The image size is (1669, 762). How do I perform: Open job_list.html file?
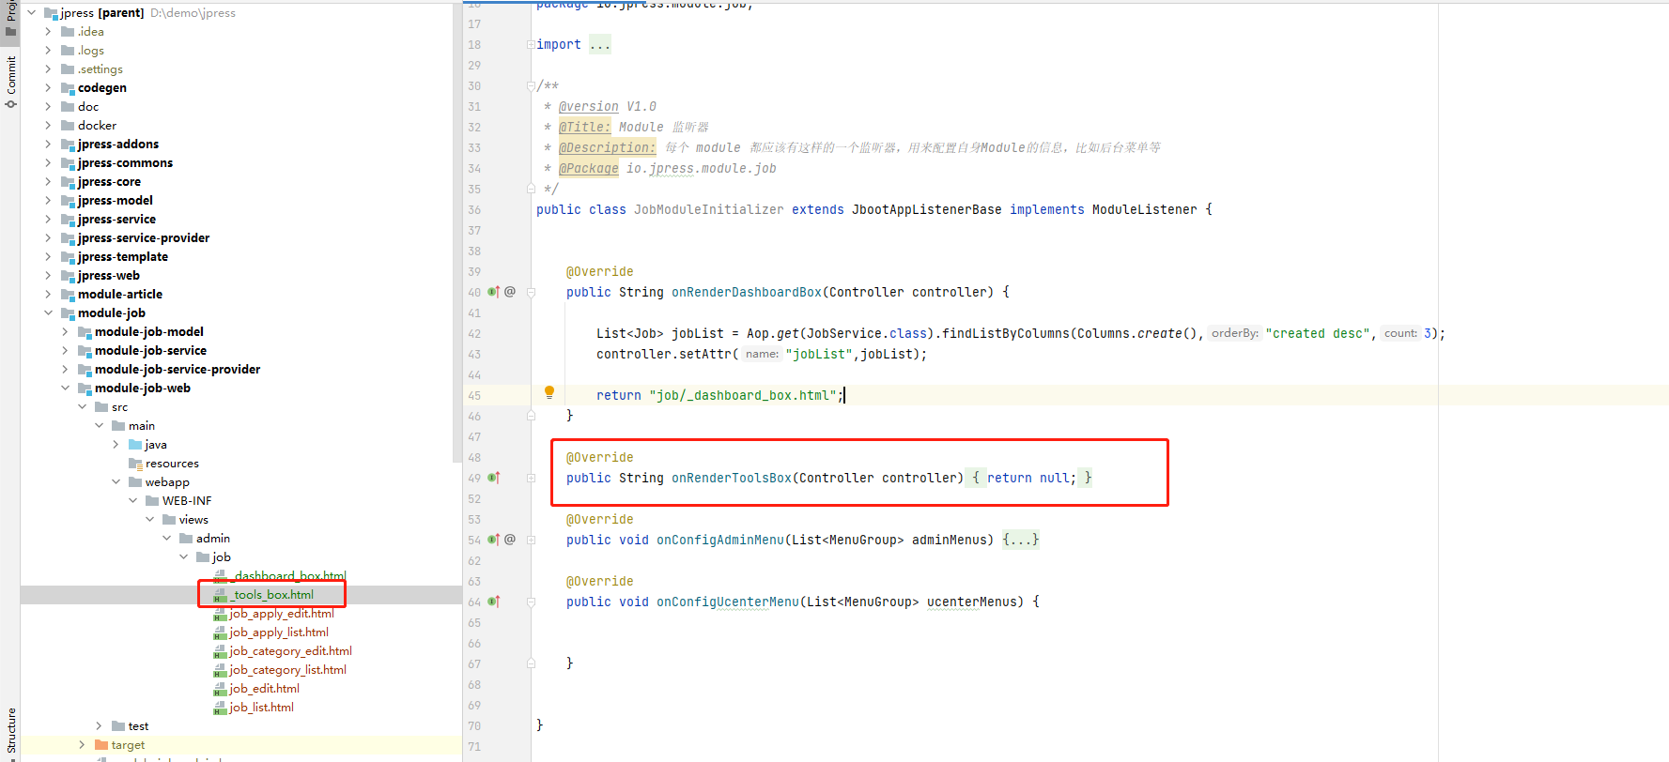(262, 707)
